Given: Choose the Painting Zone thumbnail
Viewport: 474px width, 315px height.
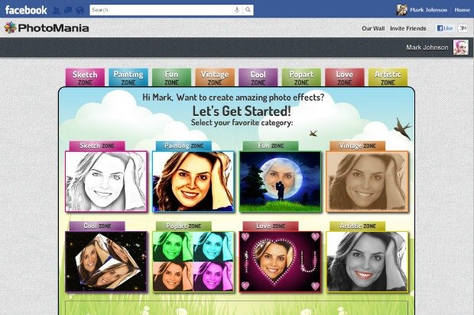Looking at the screenshot, I should click(x=193, y=181).
